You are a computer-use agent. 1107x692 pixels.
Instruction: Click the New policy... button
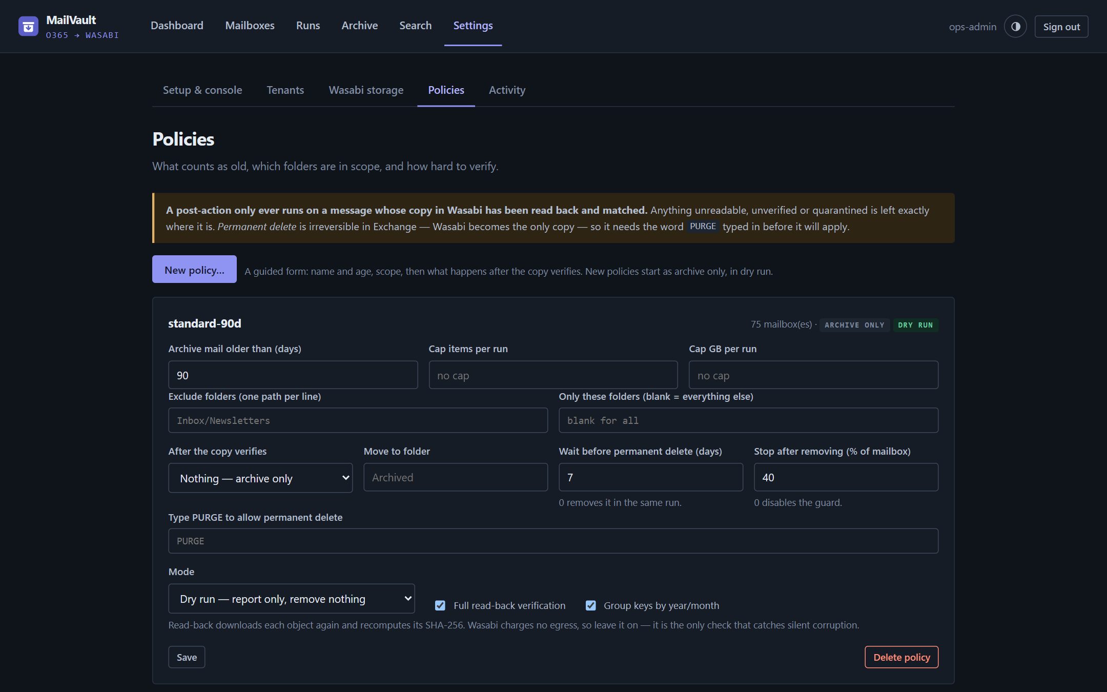coord(194,269)
